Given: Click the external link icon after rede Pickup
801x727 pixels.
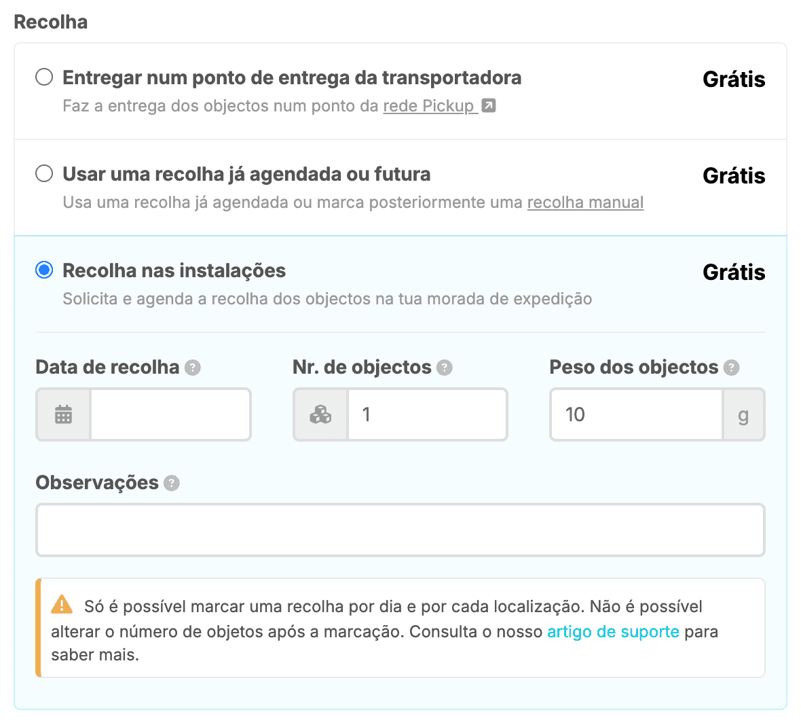Looking at the screenshot, I should [489, 105].
